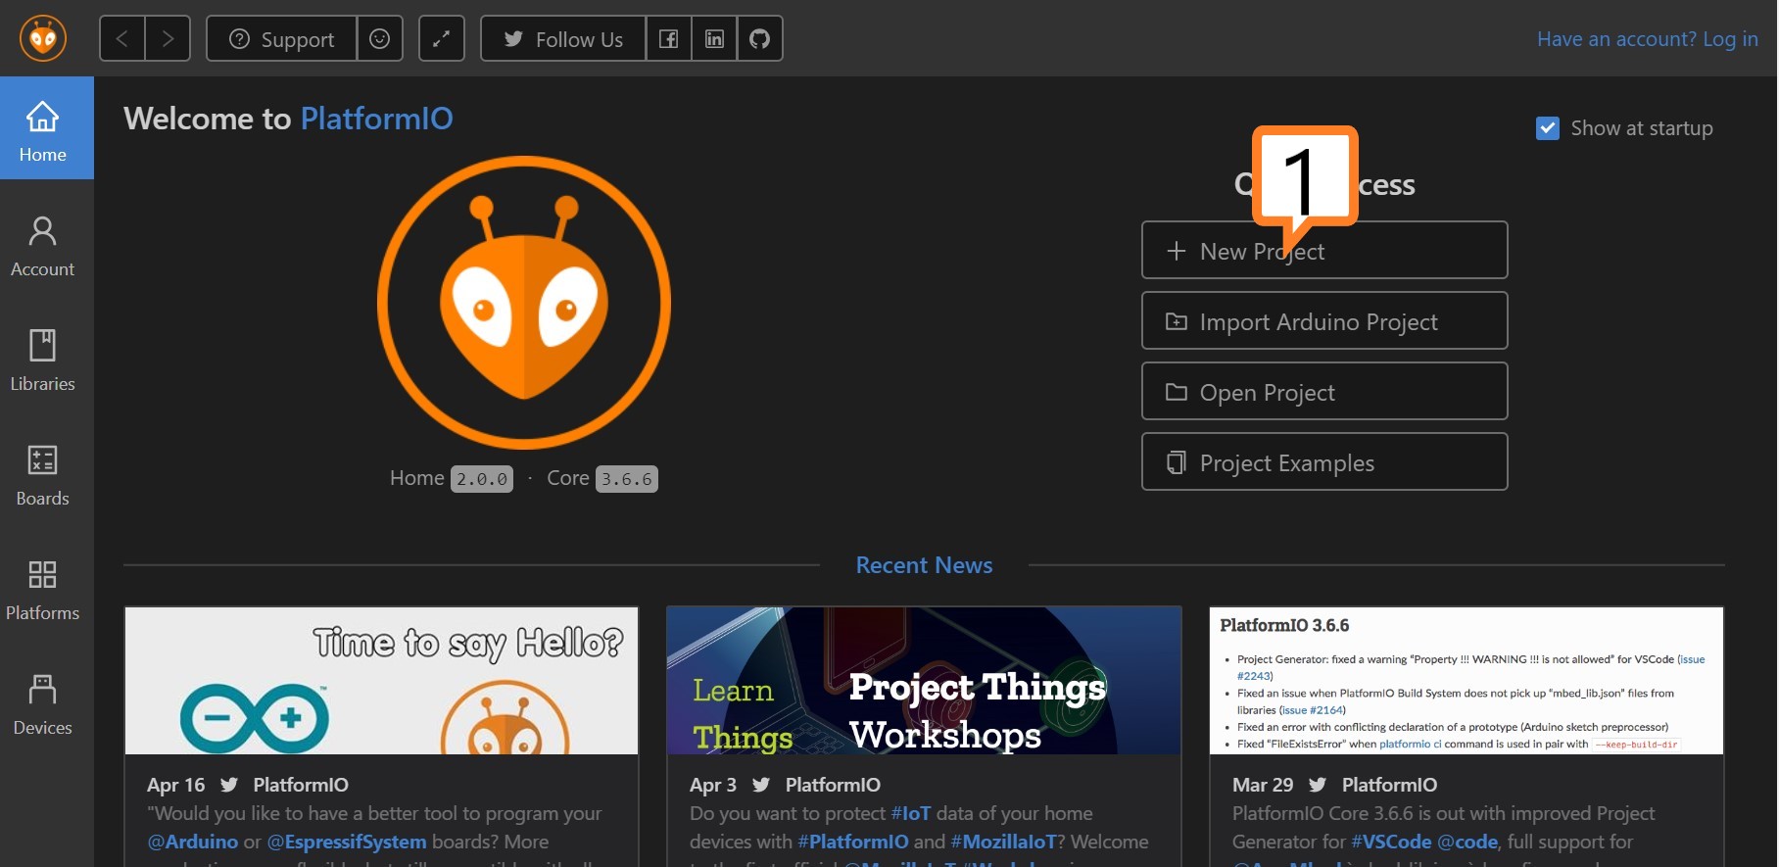Click the Twitter icon on Apr 16 post
The width and height of the screenshot is (1779, 867).
(229, 785)
